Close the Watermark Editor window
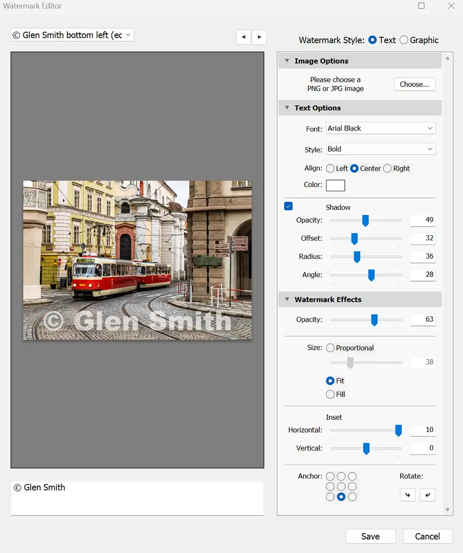Image resolution: width=463 pixels, height=553 pixels. click(x=451, y=6)
